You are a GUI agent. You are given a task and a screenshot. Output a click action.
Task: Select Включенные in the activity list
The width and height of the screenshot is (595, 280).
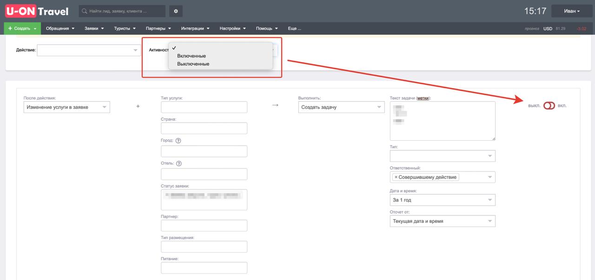coord(192,56)
